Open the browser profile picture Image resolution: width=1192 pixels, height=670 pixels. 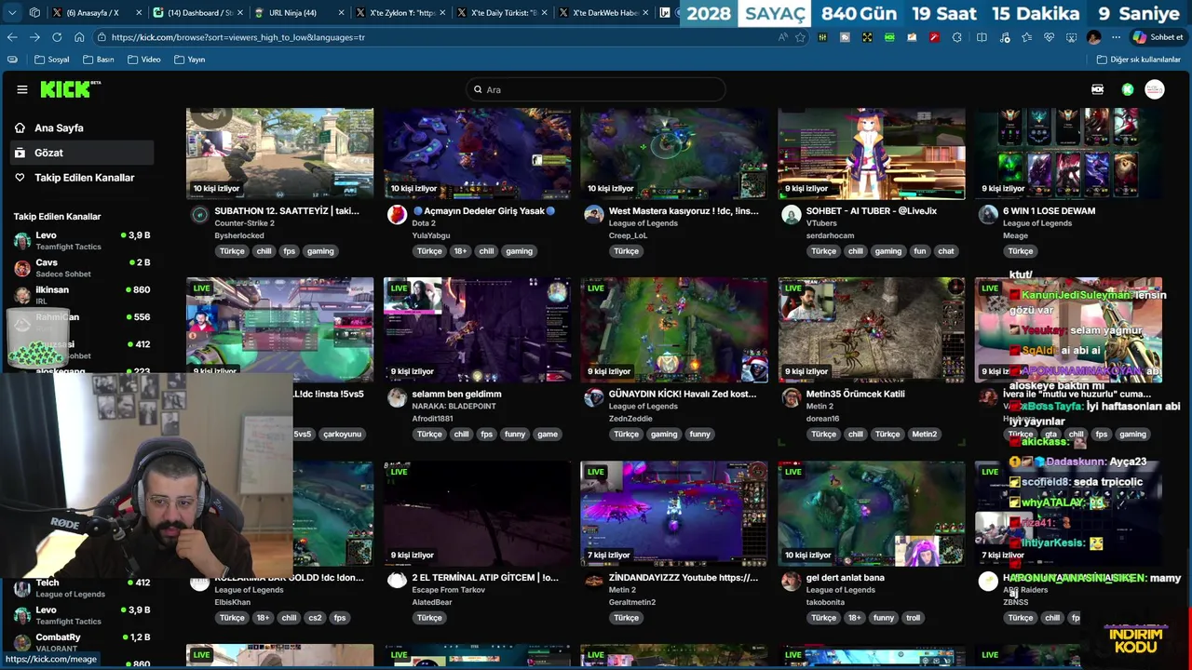coord(1093,37)
